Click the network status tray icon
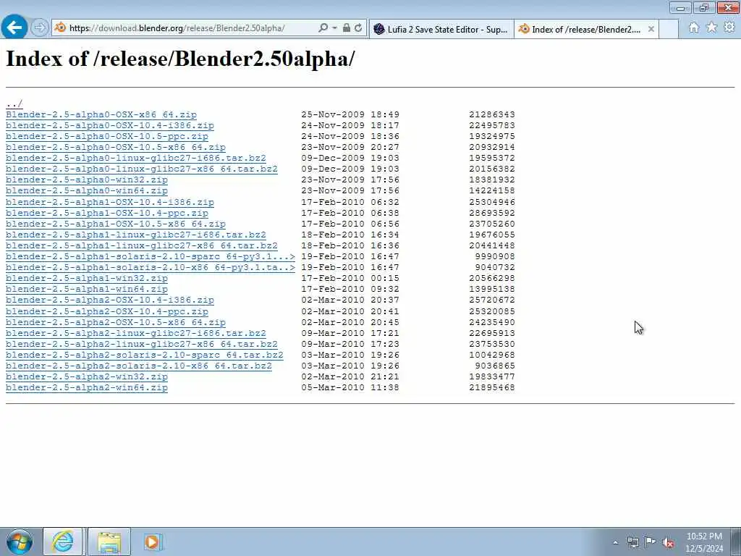The image size is (741, 556). click(x=632, y=542)
